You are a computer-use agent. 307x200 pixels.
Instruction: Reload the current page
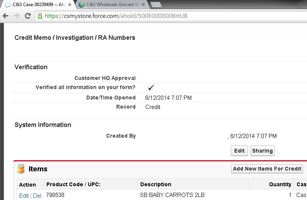coord(28,16)
